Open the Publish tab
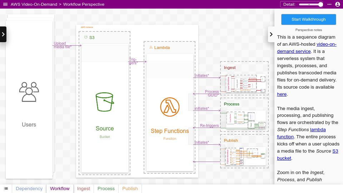Image resolution: width=343 pixels, height=193 pixels. 130,189
